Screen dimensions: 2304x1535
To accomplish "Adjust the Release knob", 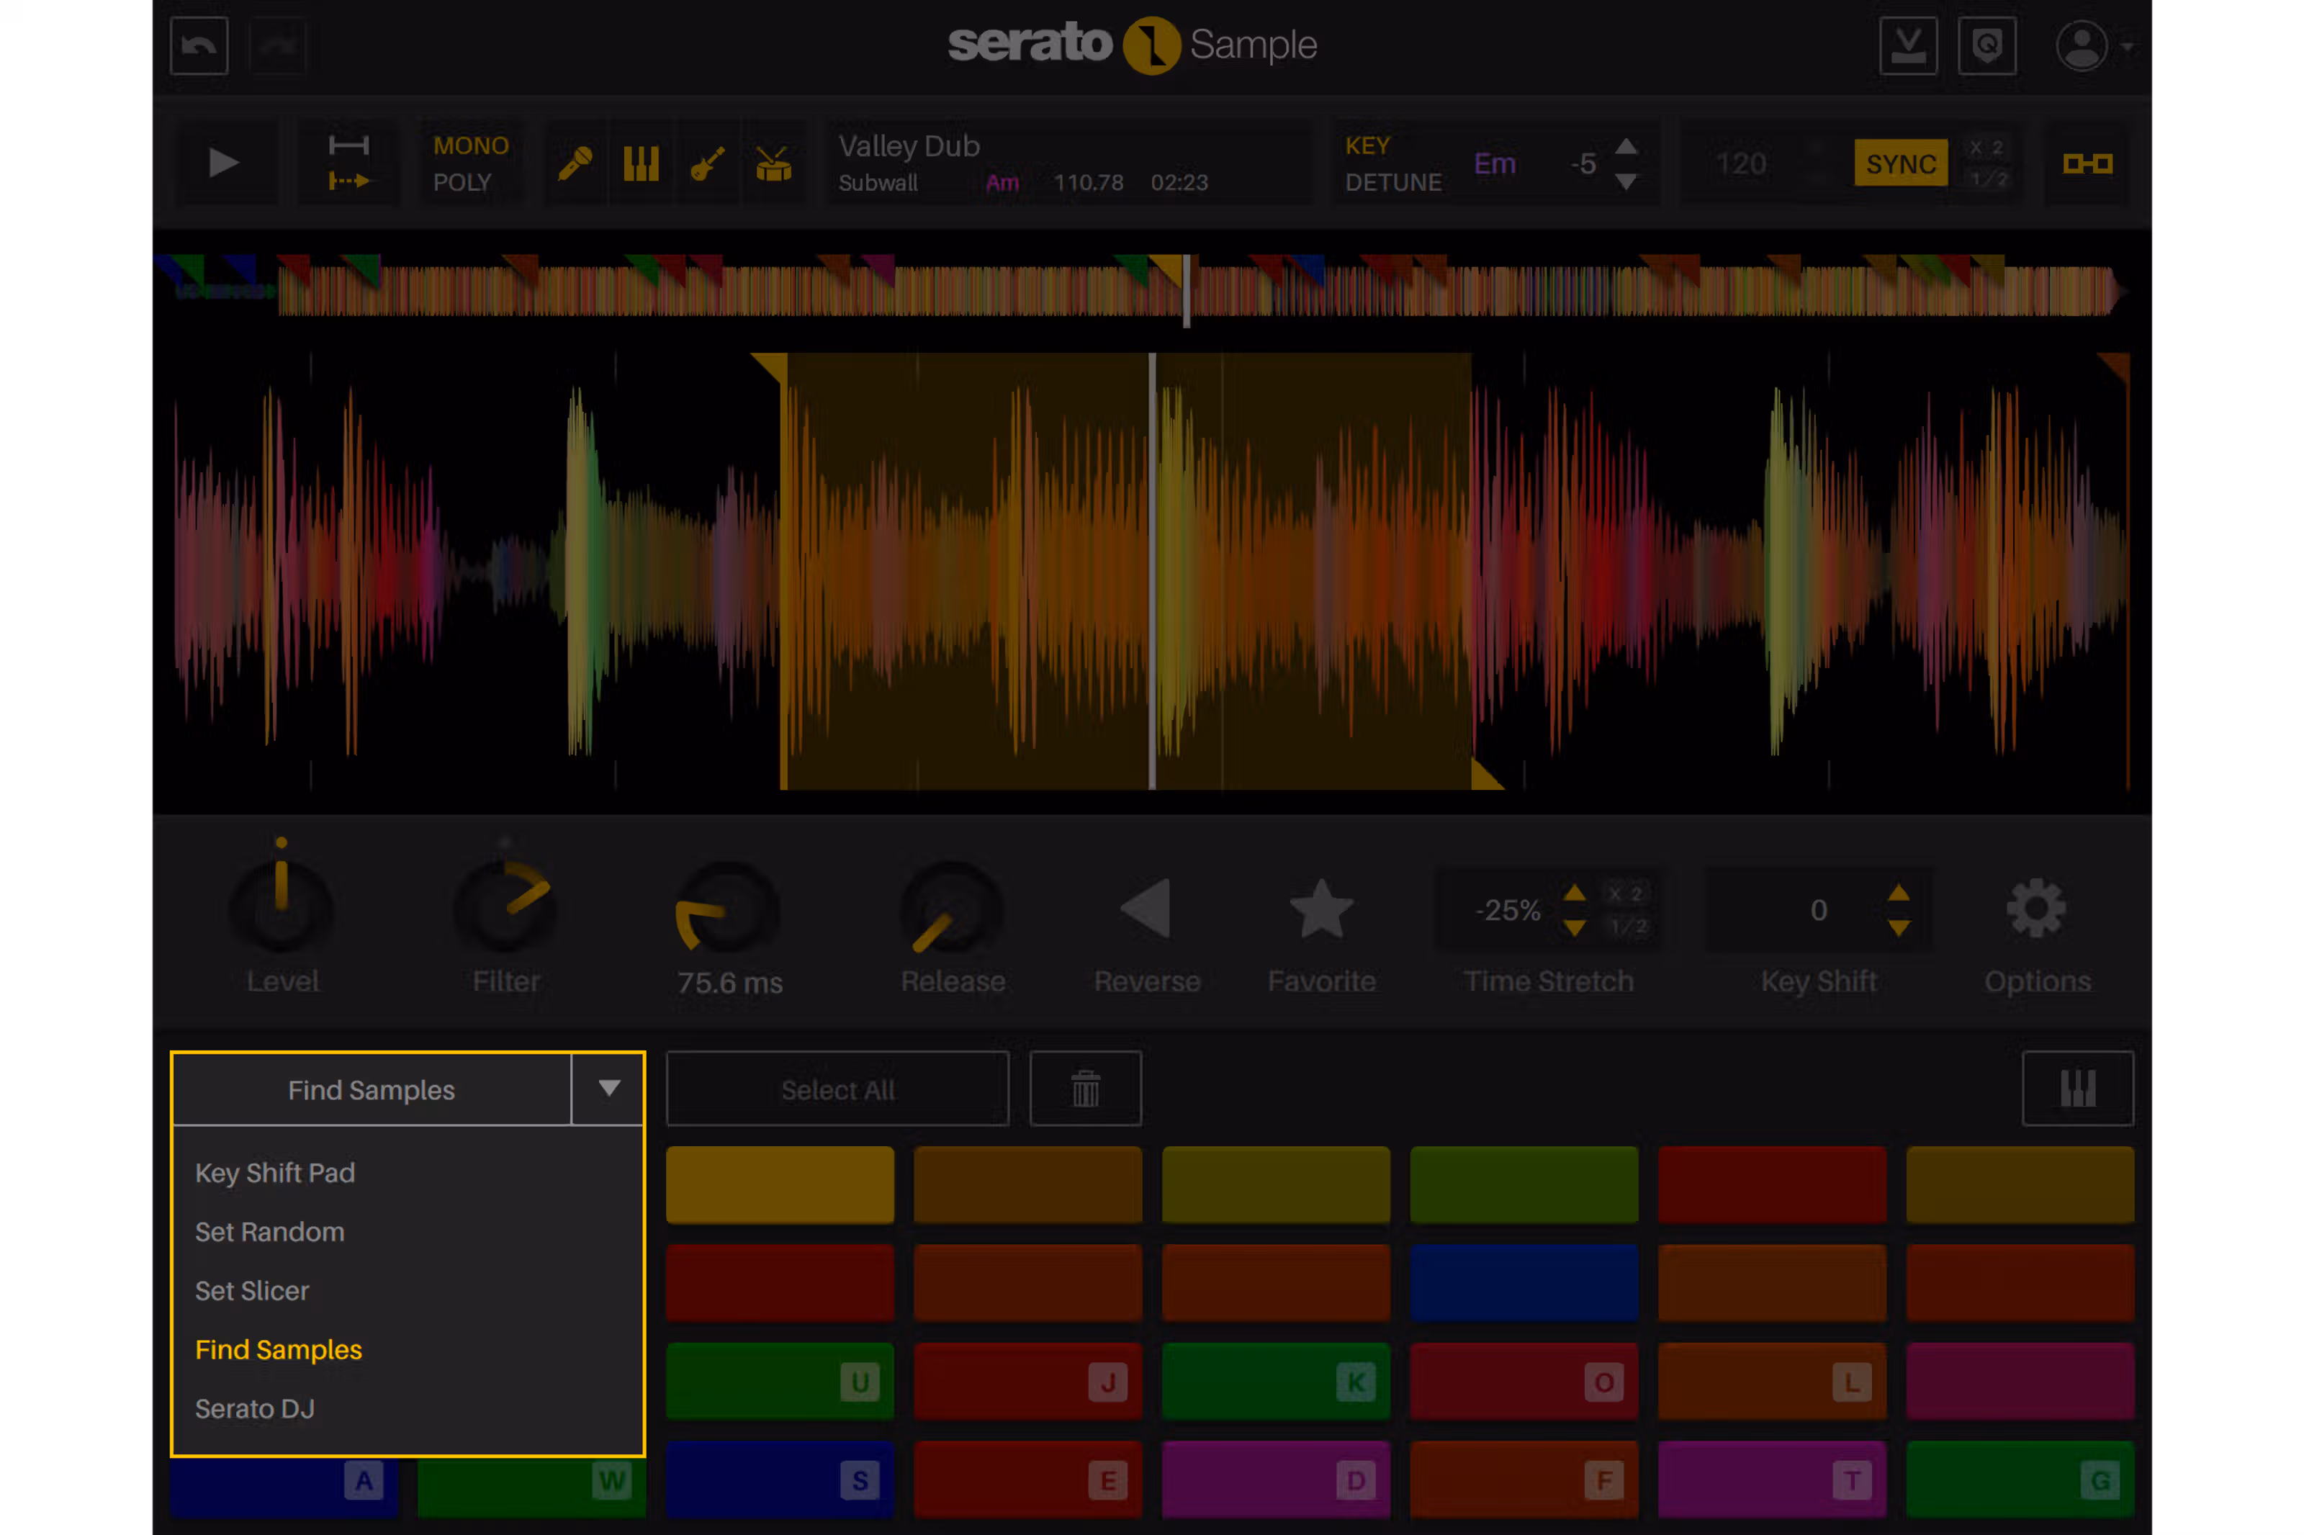I will click(951, 906).
